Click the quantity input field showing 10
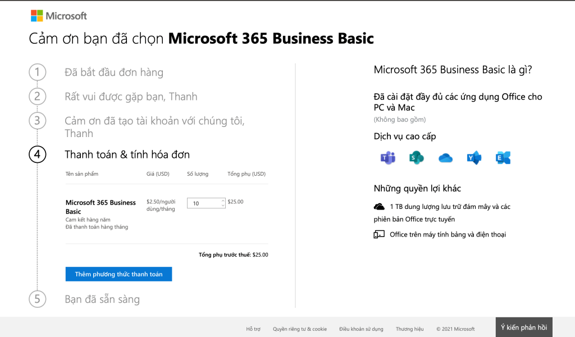This screenshot has width=575, height=337. [203, 203]
